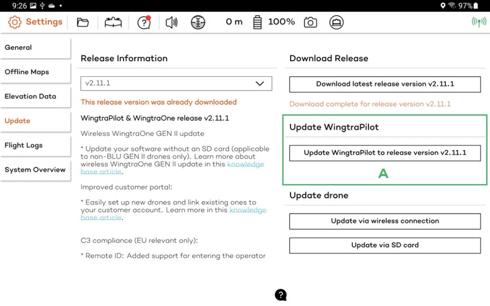Click the 'Download Release' heading
This screenshot has width=490, height=306.
pos(329,59)
